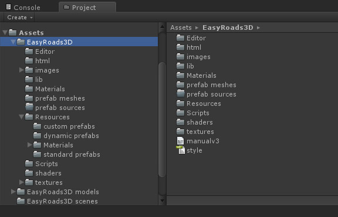Click lib folder icon in right pane
Image resolution: width=338 pixels, height=217 pixels.
click(180, 66)
